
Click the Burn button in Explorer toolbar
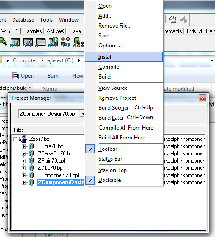[53, 76]
